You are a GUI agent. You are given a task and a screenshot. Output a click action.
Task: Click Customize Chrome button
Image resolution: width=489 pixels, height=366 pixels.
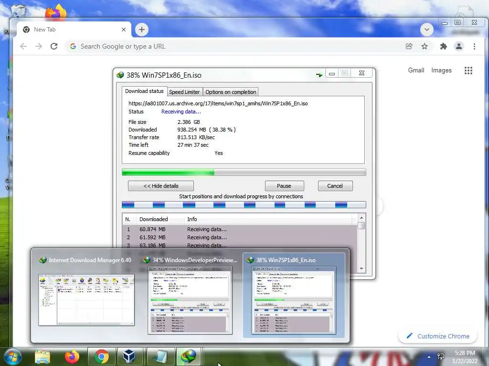click(x=437, y=336)
